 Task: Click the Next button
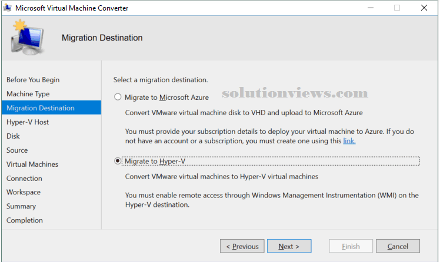click(x=289, y=246)
